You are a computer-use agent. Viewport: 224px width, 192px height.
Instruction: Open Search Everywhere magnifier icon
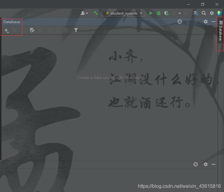click(x=204, y=13)
